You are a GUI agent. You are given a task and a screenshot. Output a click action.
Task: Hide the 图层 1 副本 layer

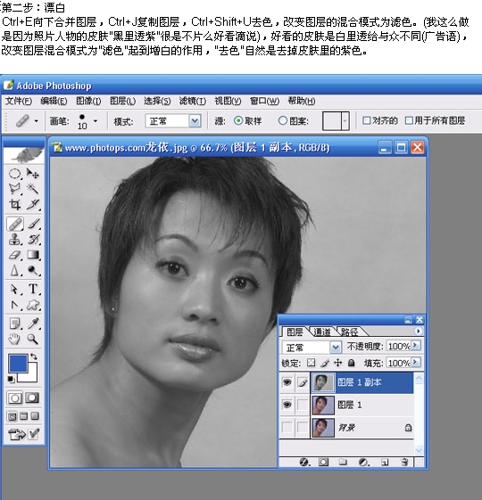pyautogui.click(x=287, y=382)
